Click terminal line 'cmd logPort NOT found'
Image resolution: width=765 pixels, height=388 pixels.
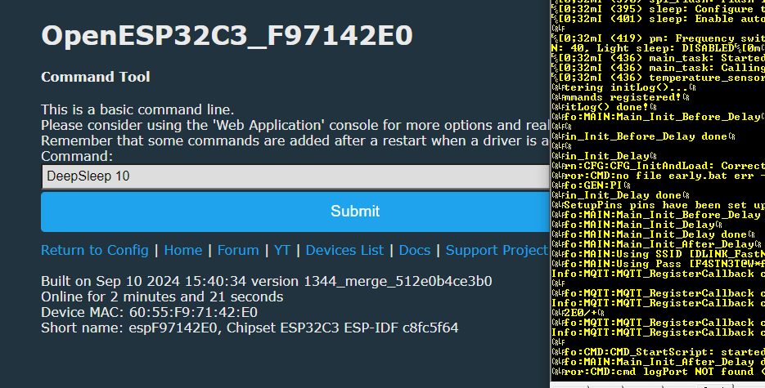[658, 372]
